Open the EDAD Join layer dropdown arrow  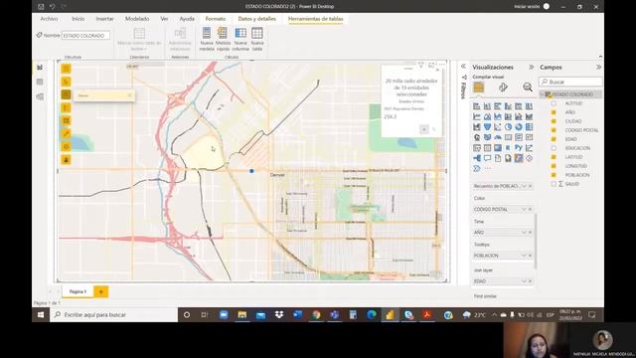coord(524,280)
